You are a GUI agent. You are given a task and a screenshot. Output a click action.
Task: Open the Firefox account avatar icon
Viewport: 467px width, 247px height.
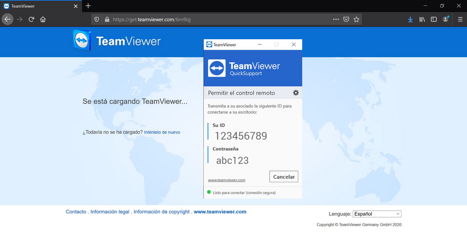445,19
